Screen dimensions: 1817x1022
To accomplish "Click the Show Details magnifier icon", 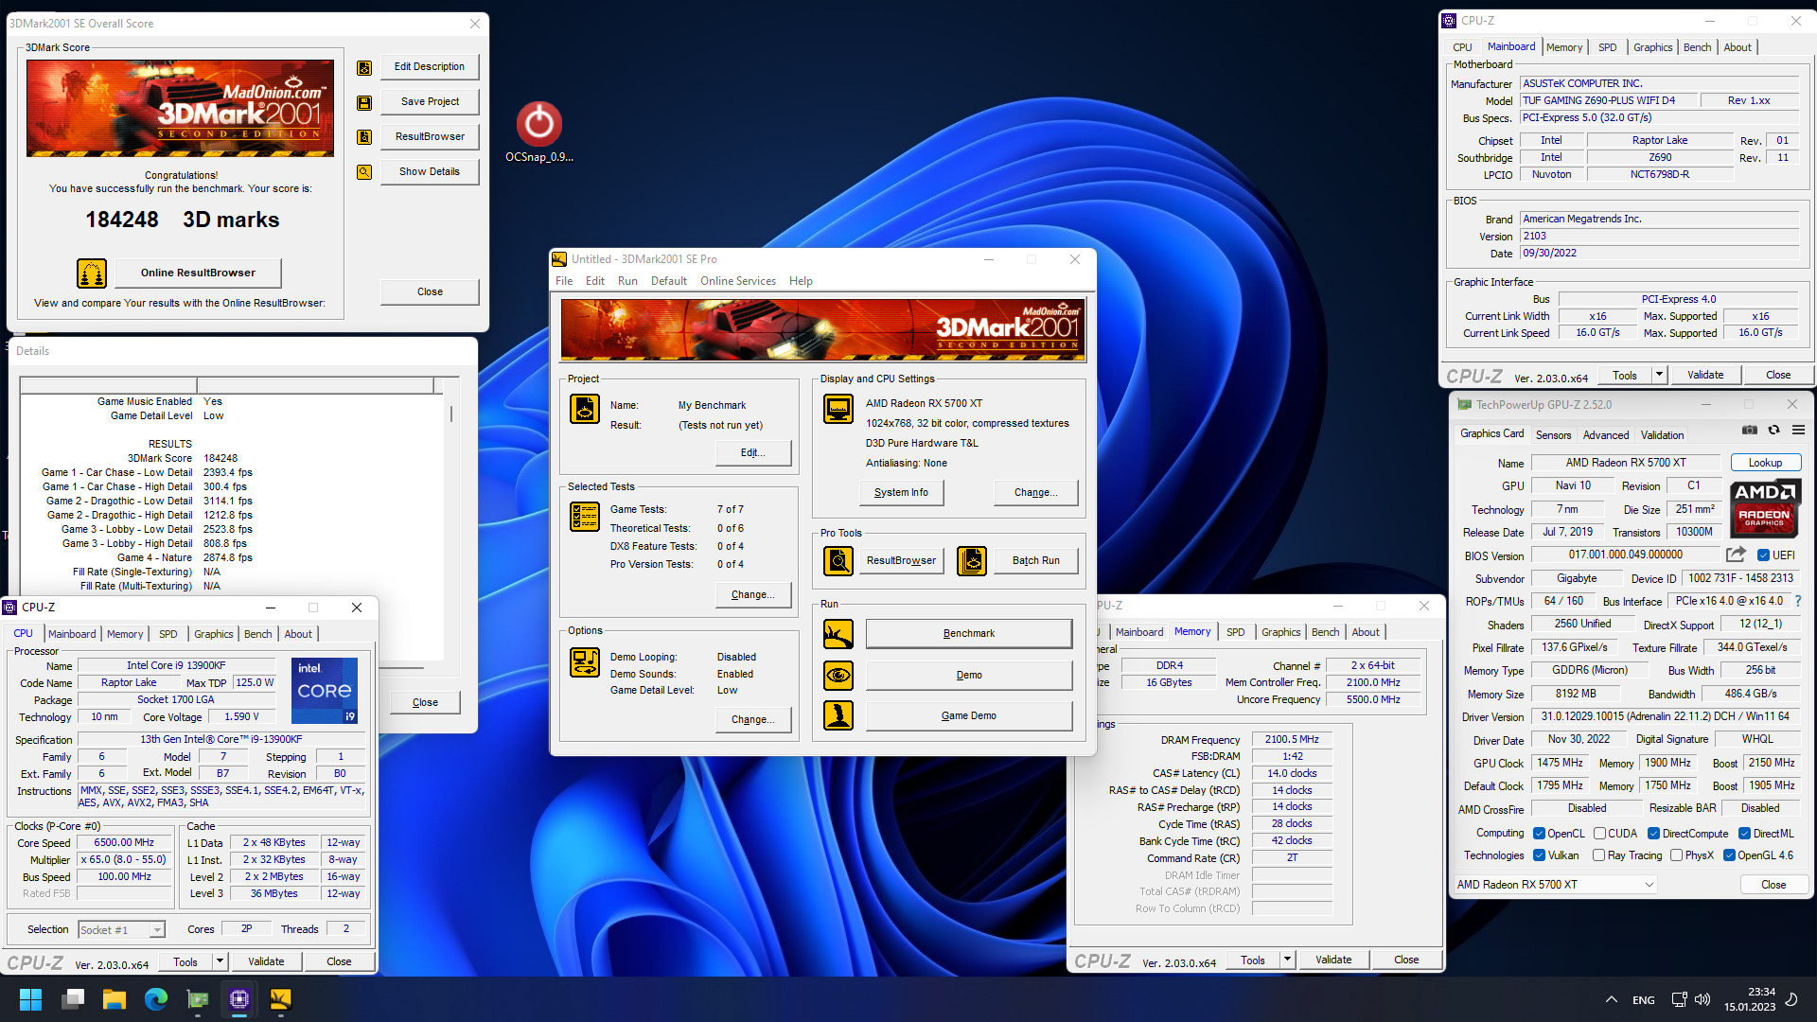I will point(364,172).
